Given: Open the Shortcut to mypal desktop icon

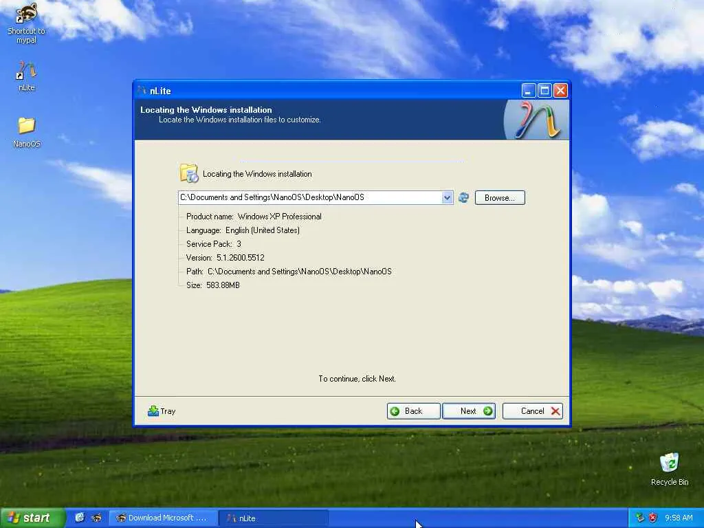Looking at the screenshot, I should click(26, 23).
